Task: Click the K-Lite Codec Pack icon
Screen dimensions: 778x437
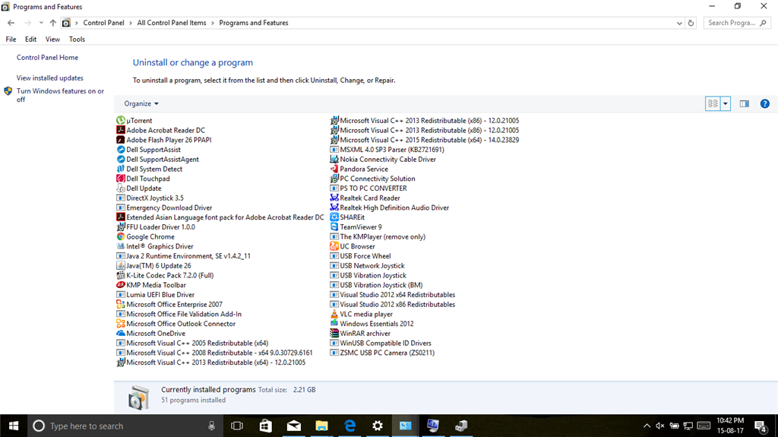Action: [x=121, y=275]
